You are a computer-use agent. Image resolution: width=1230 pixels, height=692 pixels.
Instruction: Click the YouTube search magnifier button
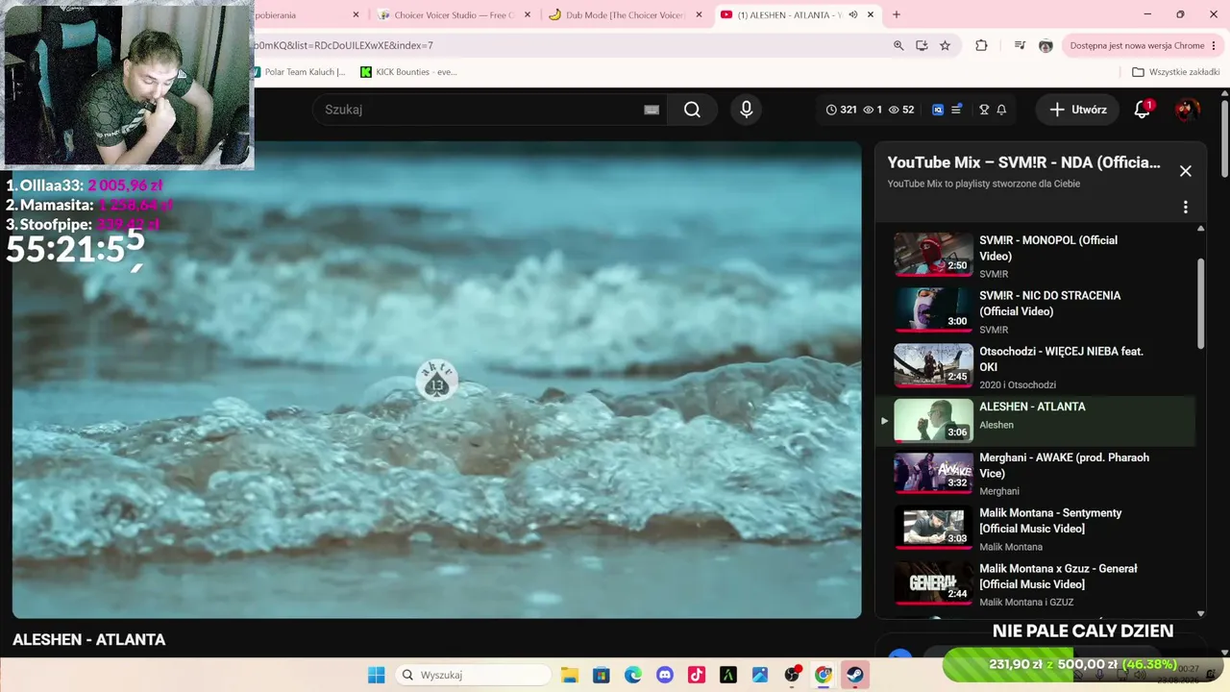[692, 110]
